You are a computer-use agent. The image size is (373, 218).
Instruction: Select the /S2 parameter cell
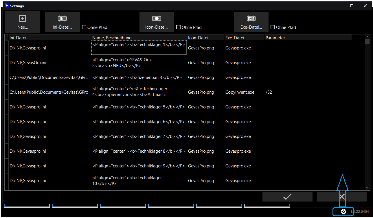(308, 92)
